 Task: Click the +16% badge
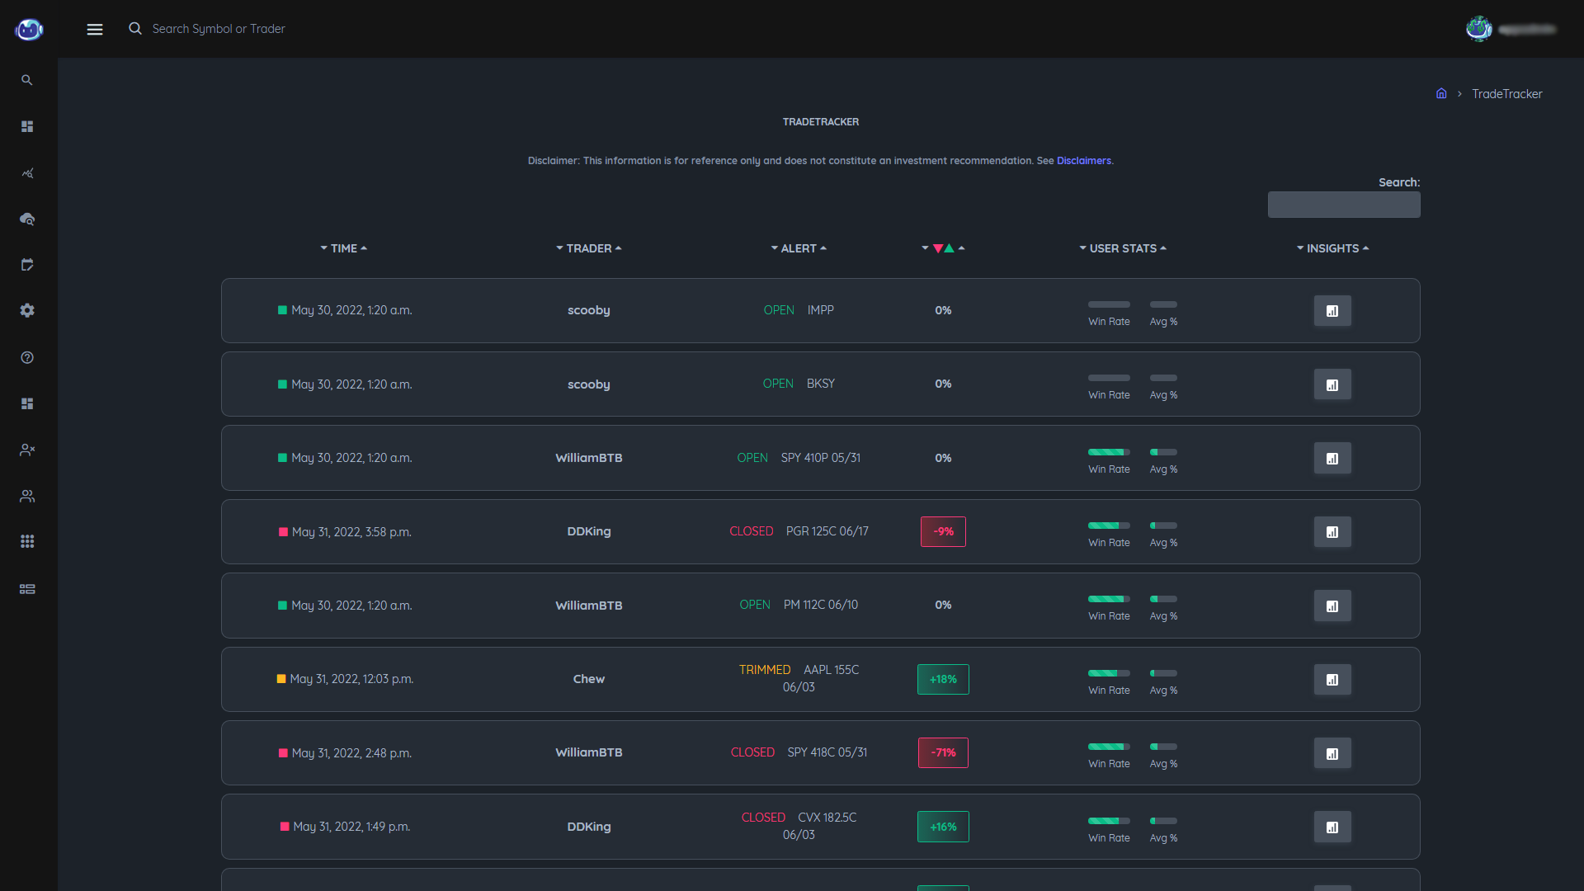(x=943, y=827)
